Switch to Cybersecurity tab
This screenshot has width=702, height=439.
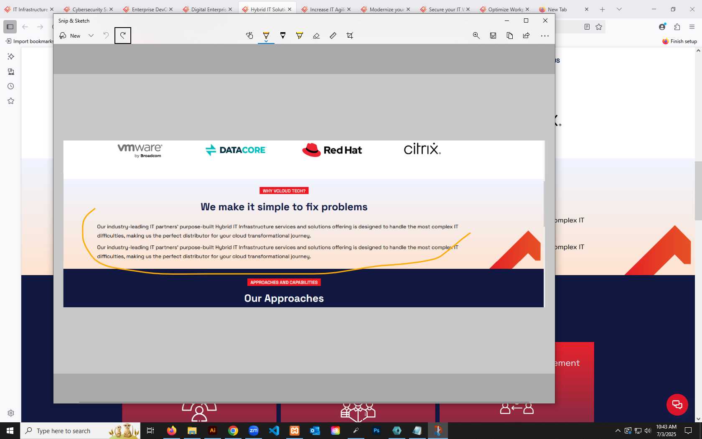click(88, 9)
